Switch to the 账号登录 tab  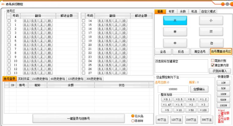[x=9, y=79]
